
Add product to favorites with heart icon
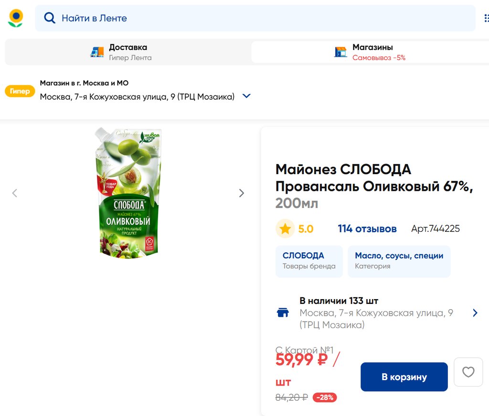click(x=468, y=372)
